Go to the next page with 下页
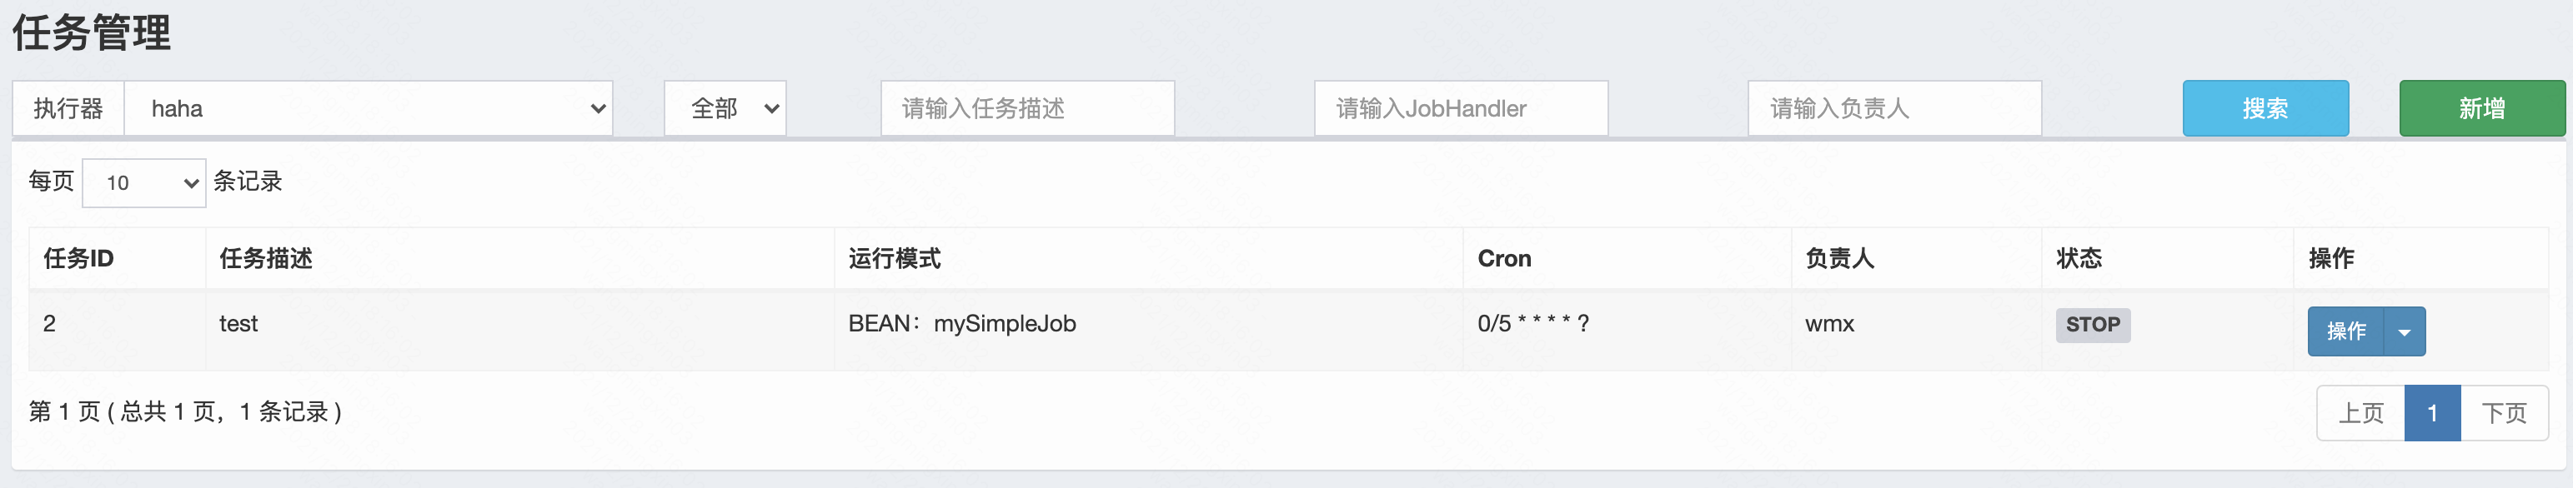Image resolution: width=2573 pixels, height=488 pixels. tap(2504, 413)
